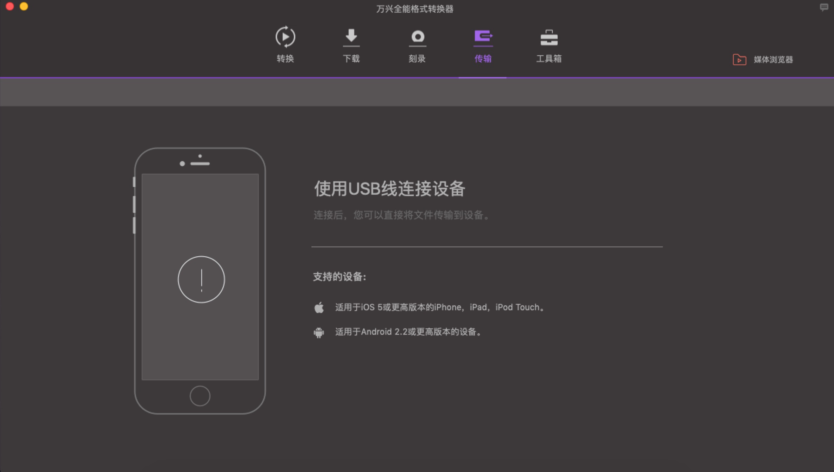
Task: Click the red media browser folder icon
Action: pyautogui.click(x=739, y=60)
